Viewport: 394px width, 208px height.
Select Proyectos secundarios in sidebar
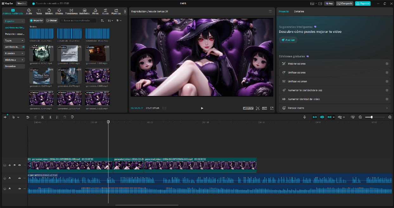15,34
